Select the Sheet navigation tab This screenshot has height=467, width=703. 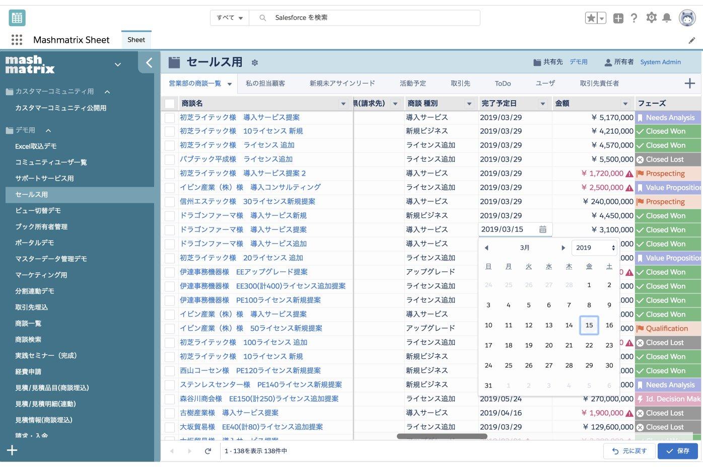click(x=136, y=40)
